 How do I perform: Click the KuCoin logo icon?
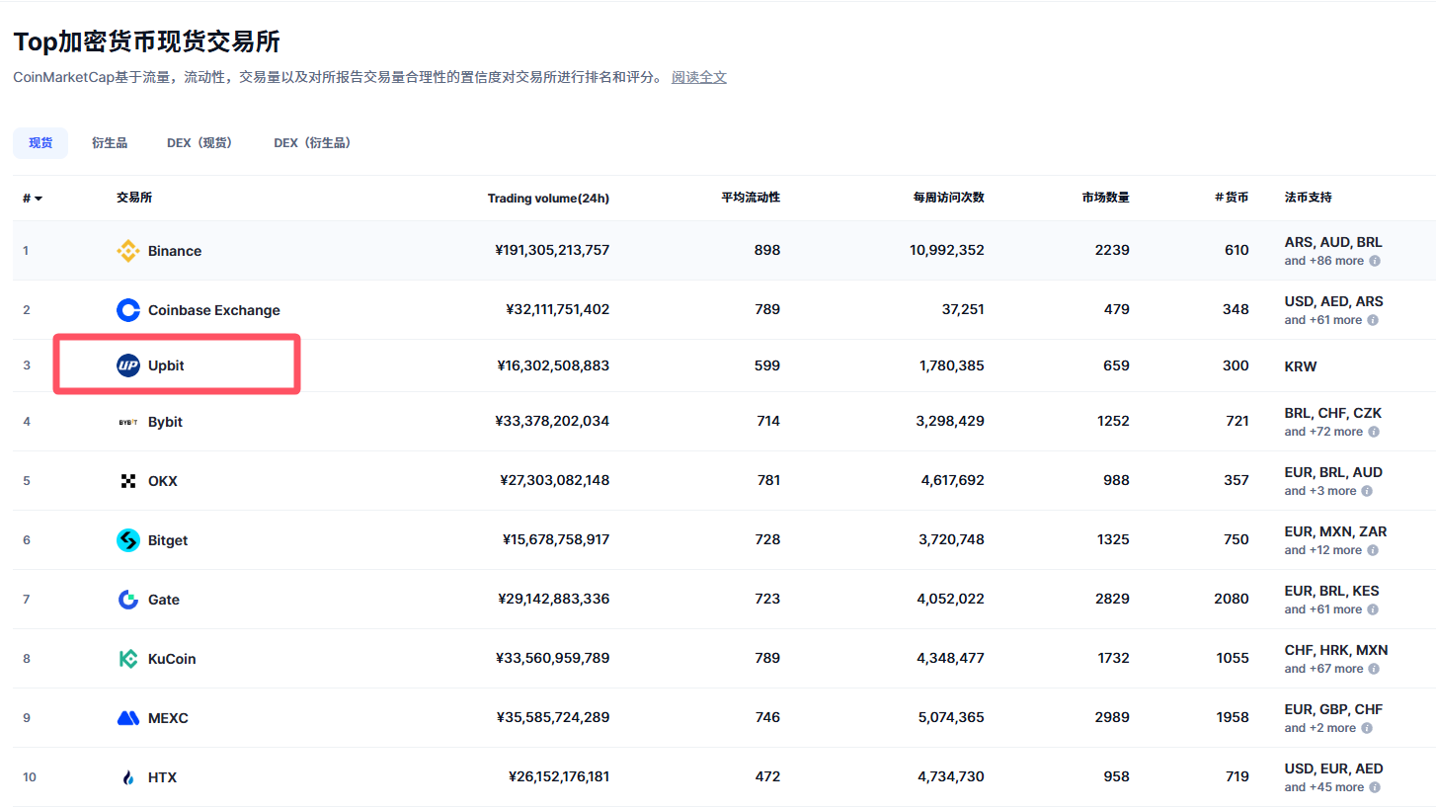(x=127, y=659)
